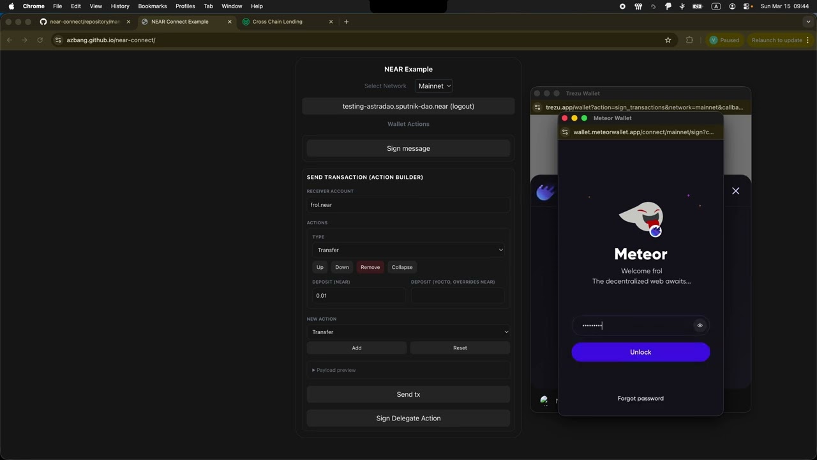Screen dimensions: 817x460
Task: Focus the Meteor password field
Action: point(634,325)
